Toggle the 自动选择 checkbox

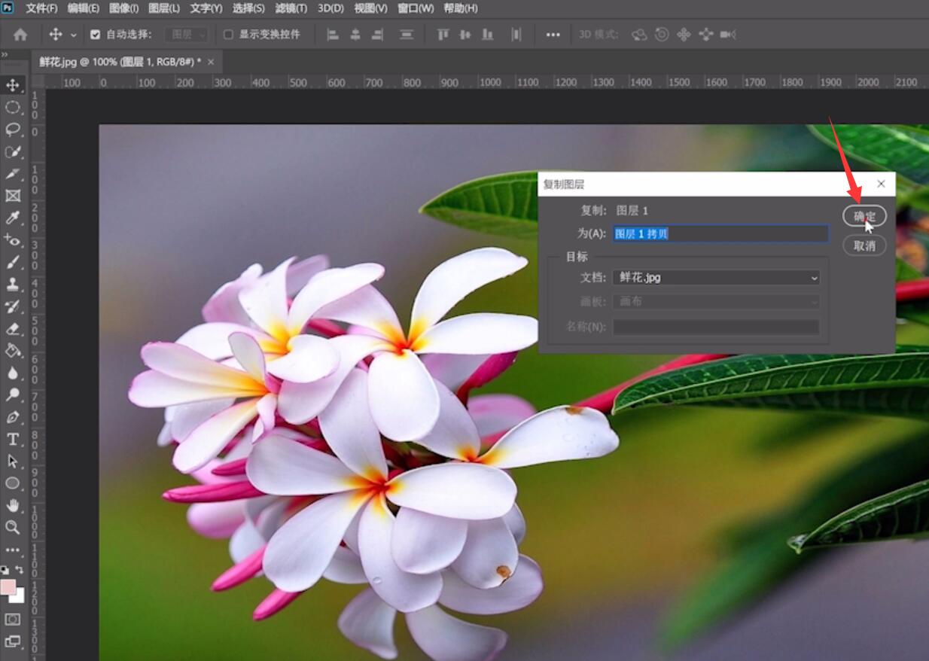pos(96,35)
